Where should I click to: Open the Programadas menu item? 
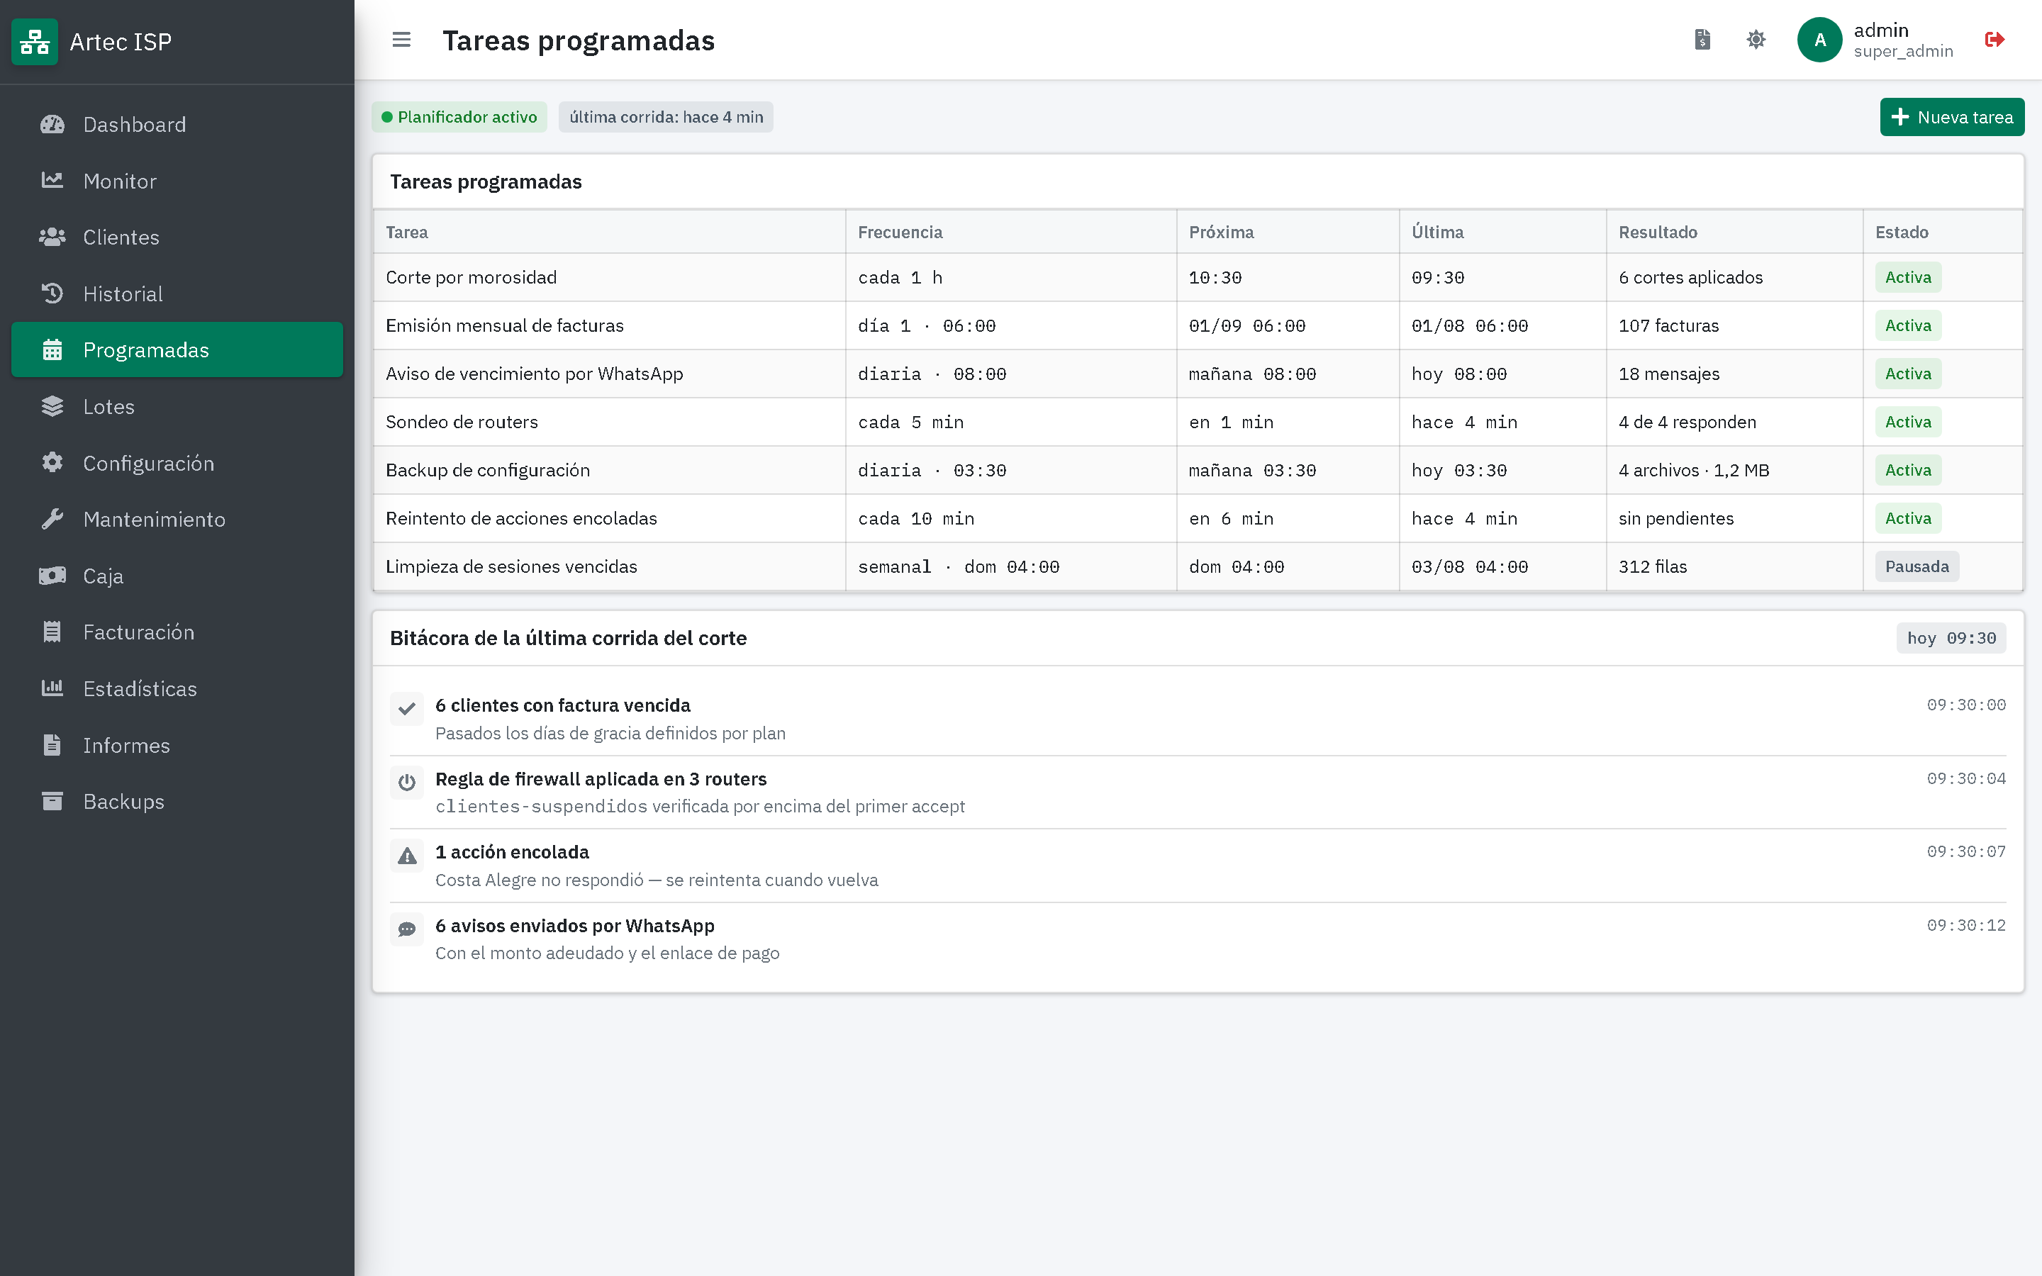(x=177, y=349)
